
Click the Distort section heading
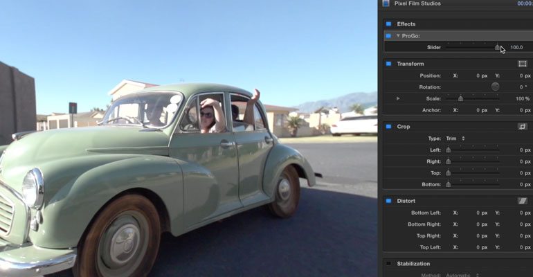(406, 201)
